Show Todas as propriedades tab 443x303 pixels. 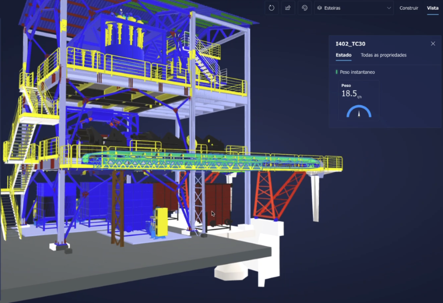(x=383, y=55)
